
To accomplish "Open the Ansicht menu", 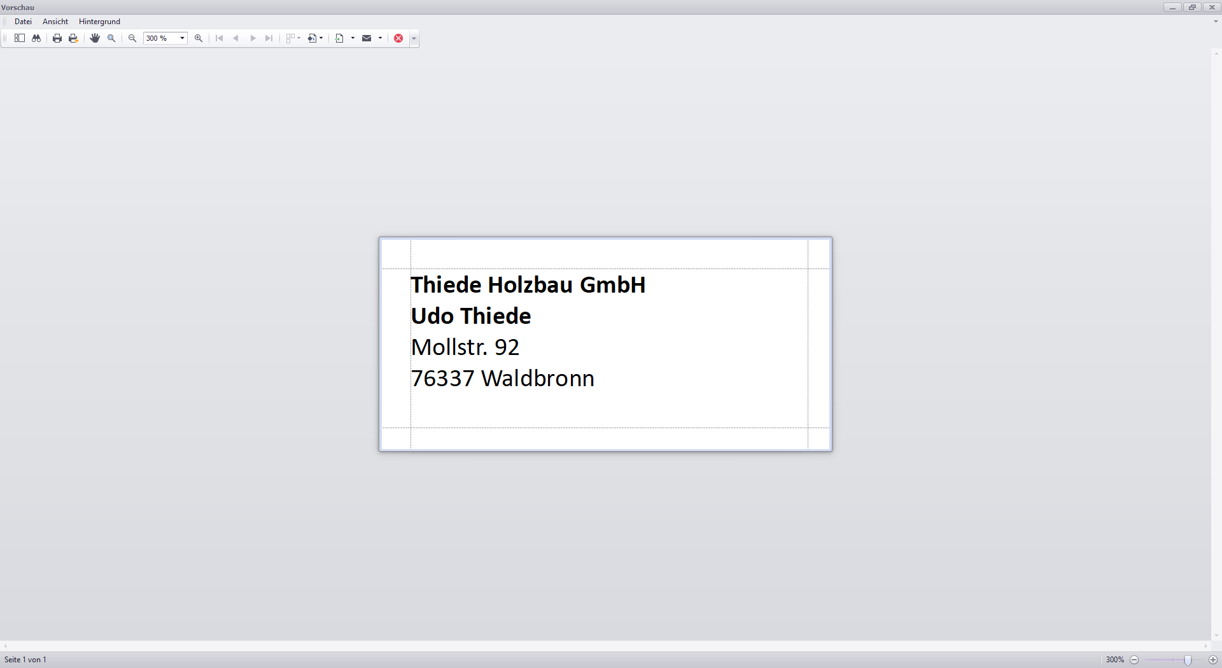I will pos(55,22).
